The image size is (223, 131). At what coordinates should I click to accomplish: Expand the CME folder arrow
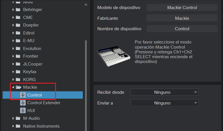[x=13, y=17]
